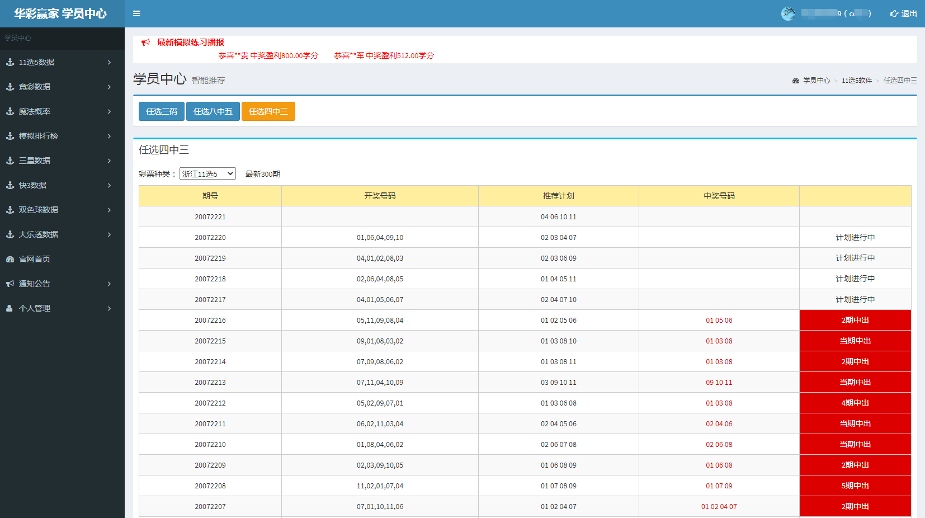The width and height of the screenshot is (925, 518).
Task: Click recommended plan 04 06 10 11
Action: tap(559, 217)
